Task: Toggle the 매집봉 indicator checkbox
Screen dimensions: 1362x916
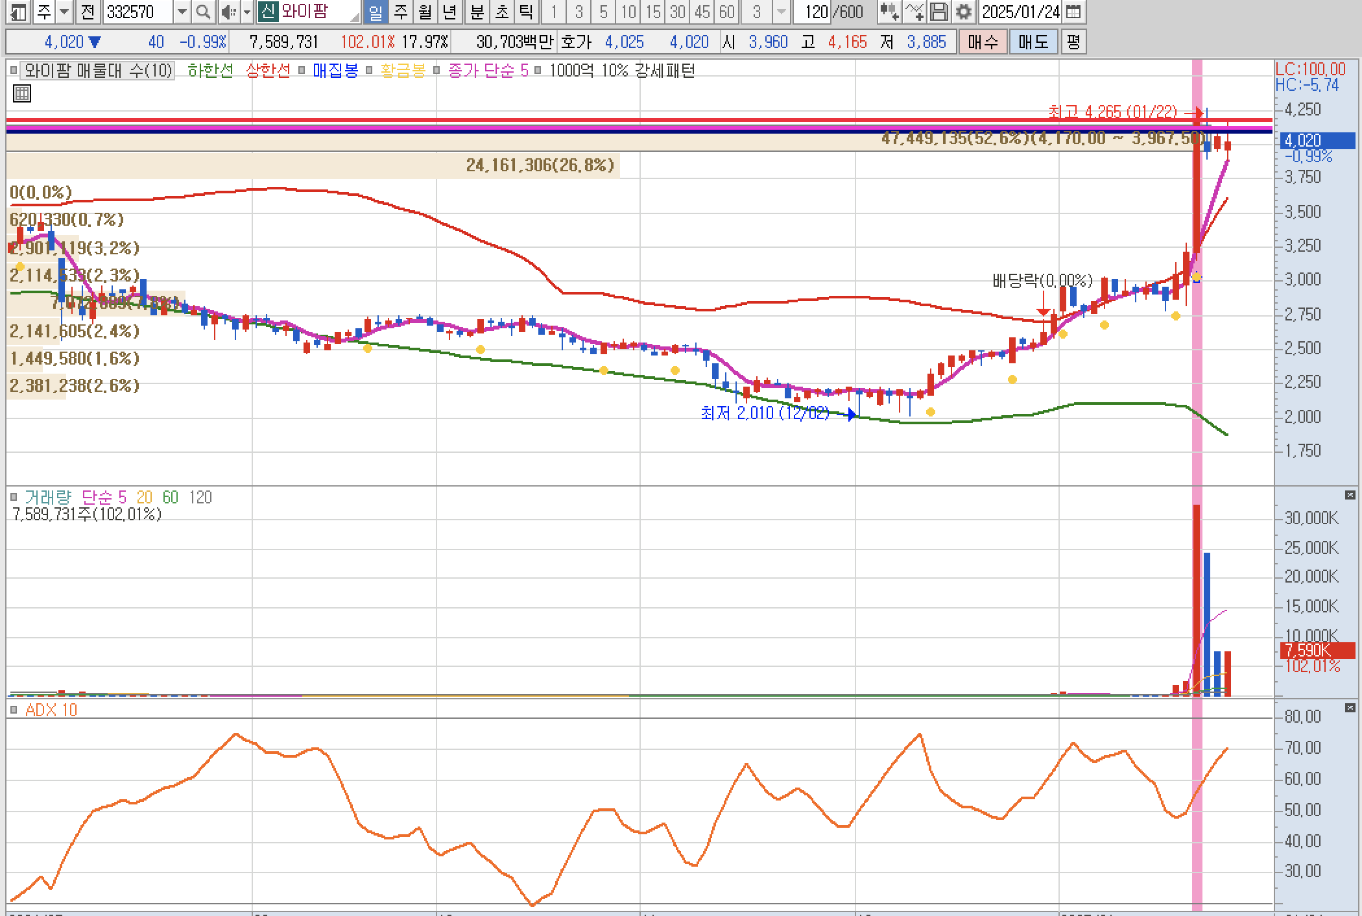Action: [302, 70]
